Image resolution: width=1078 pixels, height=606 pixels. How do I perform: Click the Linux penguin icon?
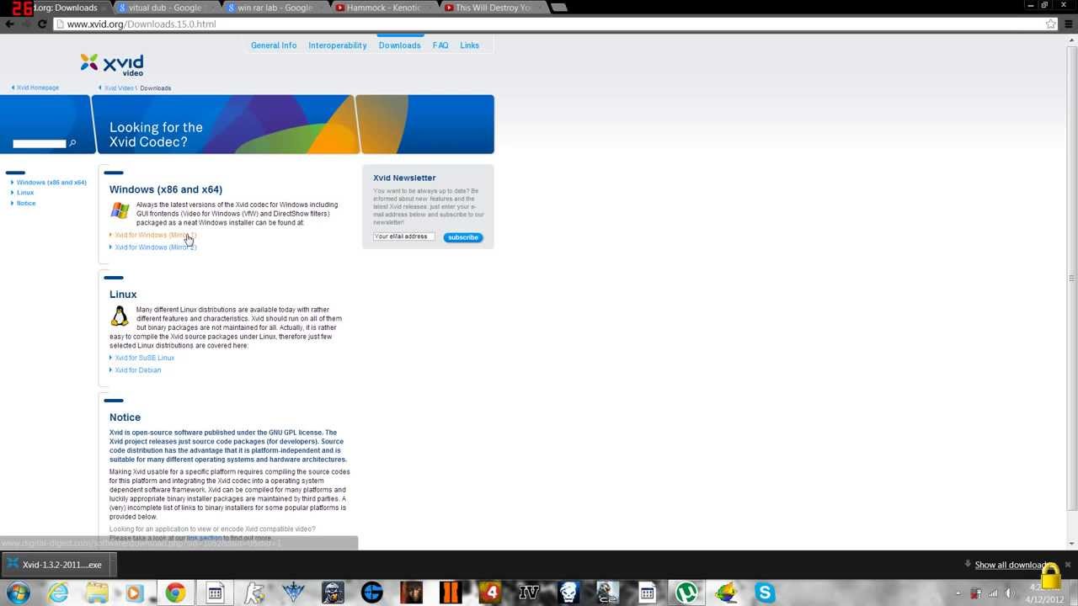click(120, 316)
